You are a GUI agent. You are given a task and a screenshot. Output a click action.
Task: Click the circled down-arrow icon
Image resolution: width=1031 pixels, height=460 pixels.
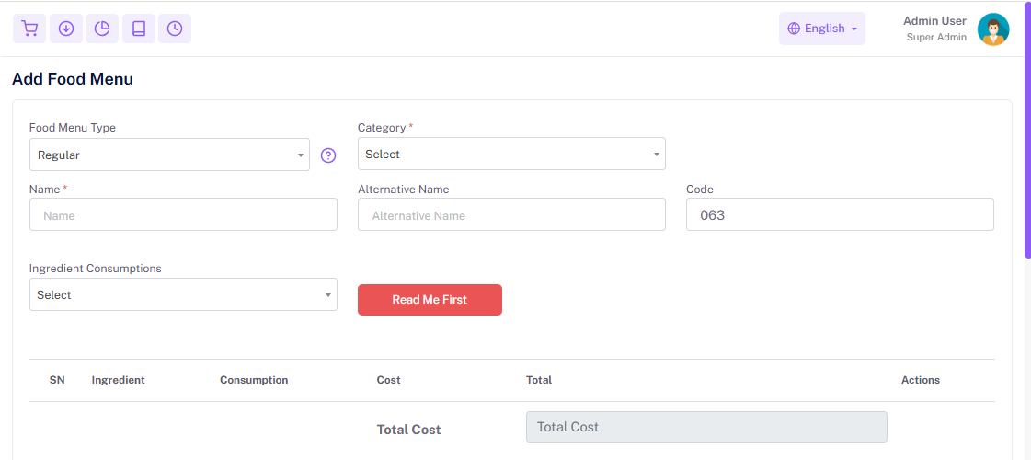pyautogui.click(x=66, y=29)
